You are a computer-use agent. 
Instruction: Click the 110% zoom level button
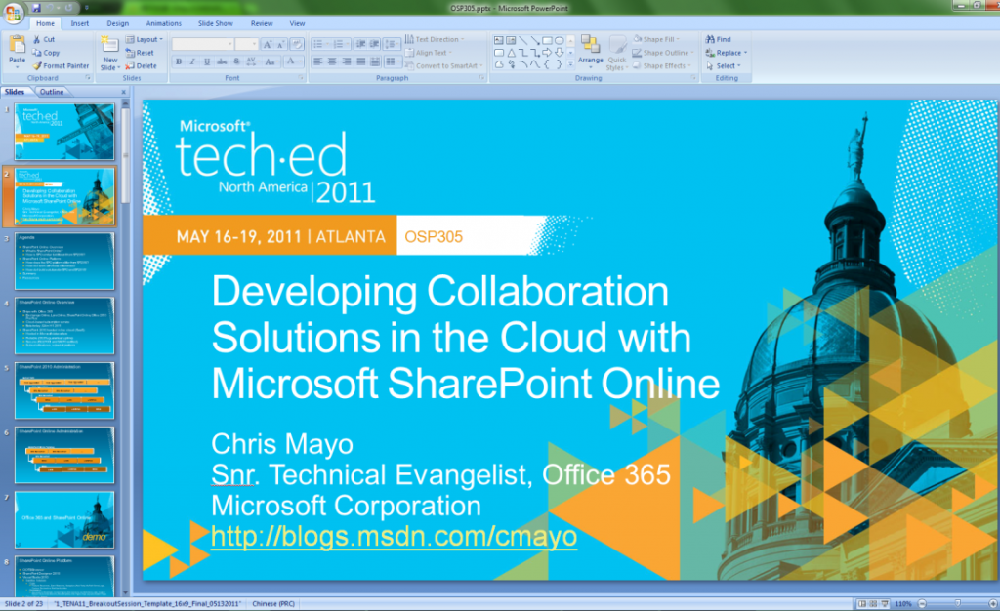click(903, 603)
